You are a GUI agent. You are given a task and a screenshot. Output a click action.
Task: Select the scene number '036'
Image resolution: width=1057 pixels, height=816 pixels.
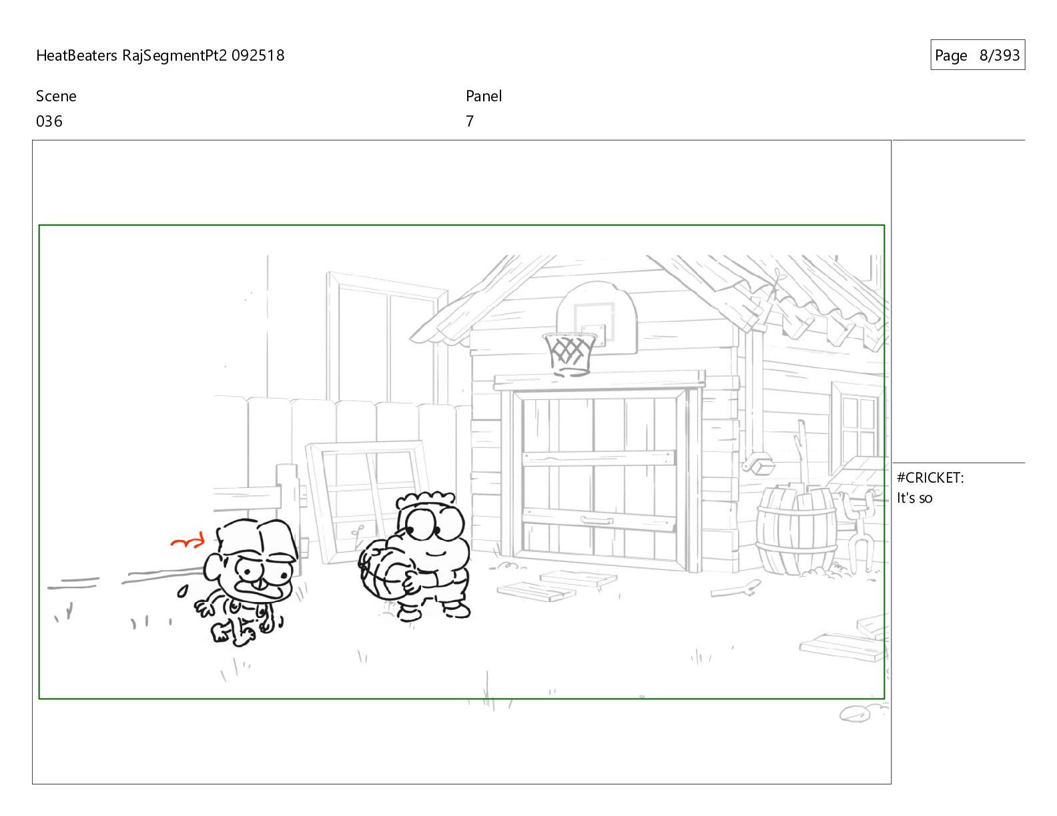tap(49, 121)
